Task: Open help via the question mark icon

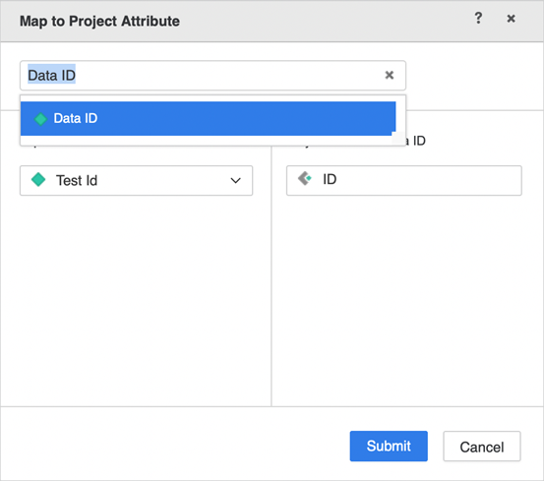Action: coord(478,18)
